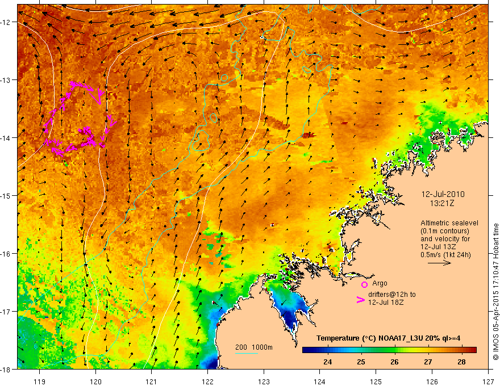Click longitude axis label 125
This screenshot has width=500, height=386.
[376, 381]
